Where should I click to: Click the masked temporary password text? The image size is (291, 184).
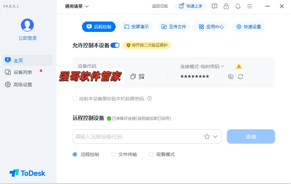(x=195, y=77)
